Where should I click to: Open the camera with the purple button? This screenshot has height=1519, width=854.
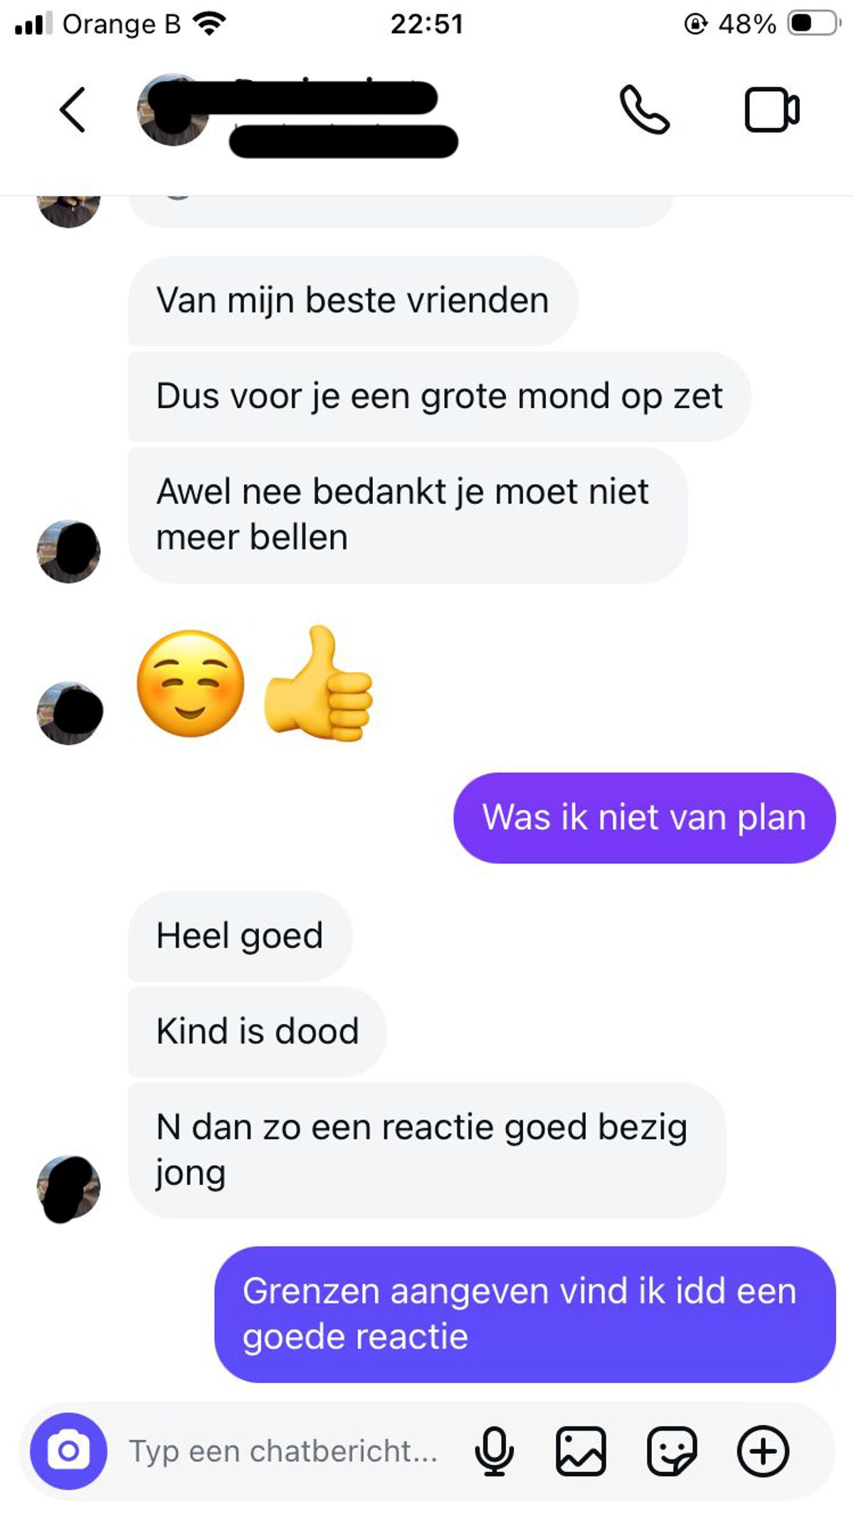[x=68, y=1451]
